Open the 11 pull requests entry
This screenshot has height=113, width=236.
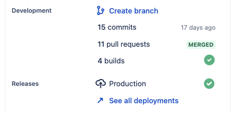click(124, 44)
